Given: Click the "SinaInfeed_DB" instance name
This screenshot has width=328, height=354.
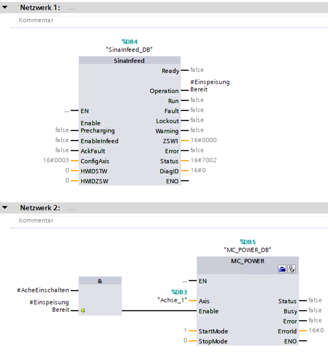Looking at the screenshot, I should click(x=129, y=50).
